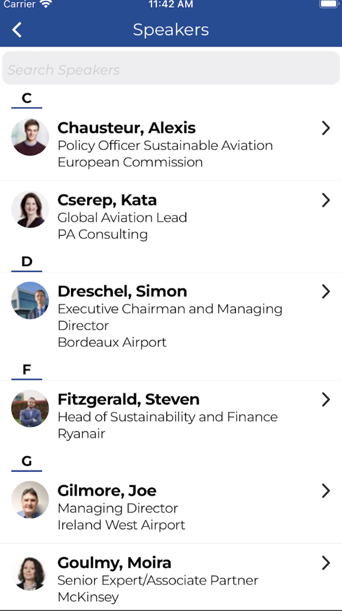Image resolution: width=342 pixels, height=611 pixels.
Task: Tap chevron beside Fitzgerald, Steven
Action: coord(325,400)
